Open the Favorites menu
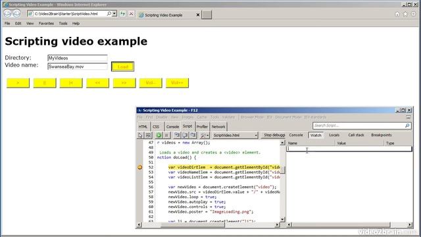 pos(46,24)
